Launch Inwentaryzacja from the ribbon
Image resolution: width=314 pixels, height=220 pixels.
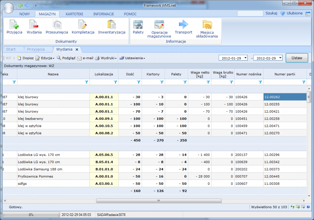tap(112, 24)
